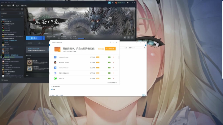Delete the green globe row with red X
223x125 pixels.
click(x=113, y=78)
